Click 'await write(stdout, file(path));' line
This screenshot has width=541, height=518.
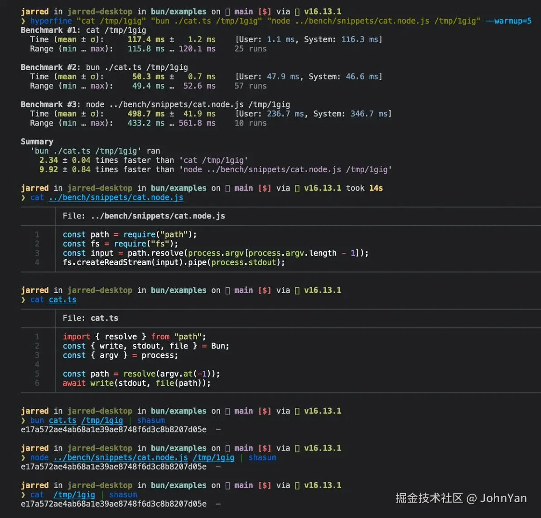(x=137, y=383)
